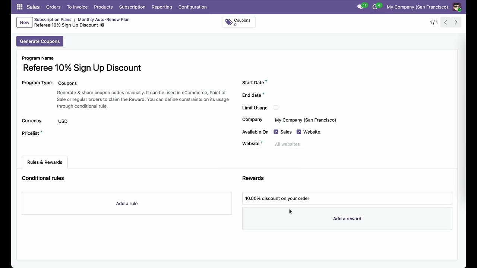The width and height of the screenshot is (477, 268).
Task: Open the apps grid menu icon
Action: point(20,7)
